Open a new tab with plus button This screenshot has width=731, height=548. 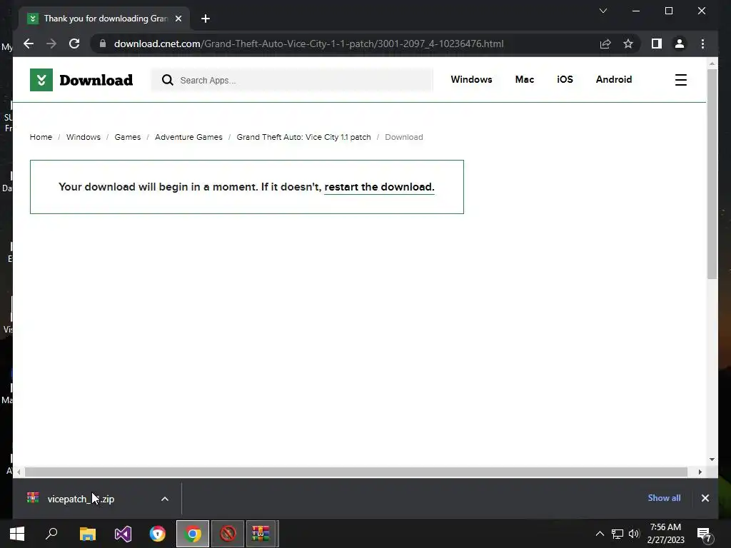coord(205,19)
